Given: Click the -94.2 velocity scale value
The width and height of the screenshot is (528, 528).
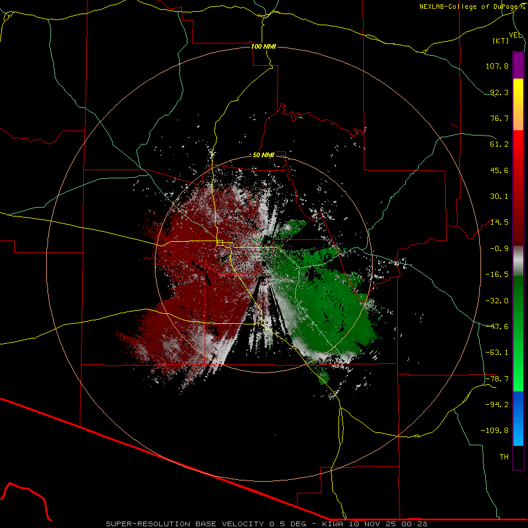Looking at the screenshot, I should point(497,405).
